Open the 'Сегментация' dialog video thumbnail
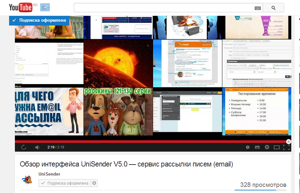Image resolution: width=300 pixels, height=193 pixels. point(257,63)
